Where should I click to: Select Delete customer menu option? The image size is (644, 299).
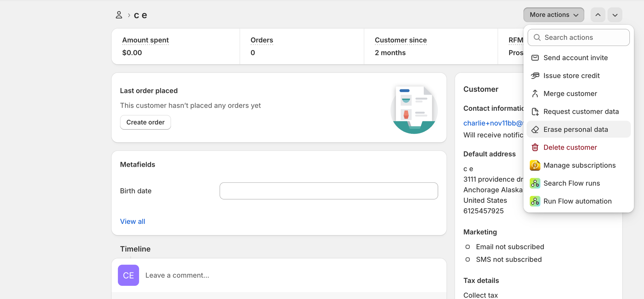click(x=570, y=147)
